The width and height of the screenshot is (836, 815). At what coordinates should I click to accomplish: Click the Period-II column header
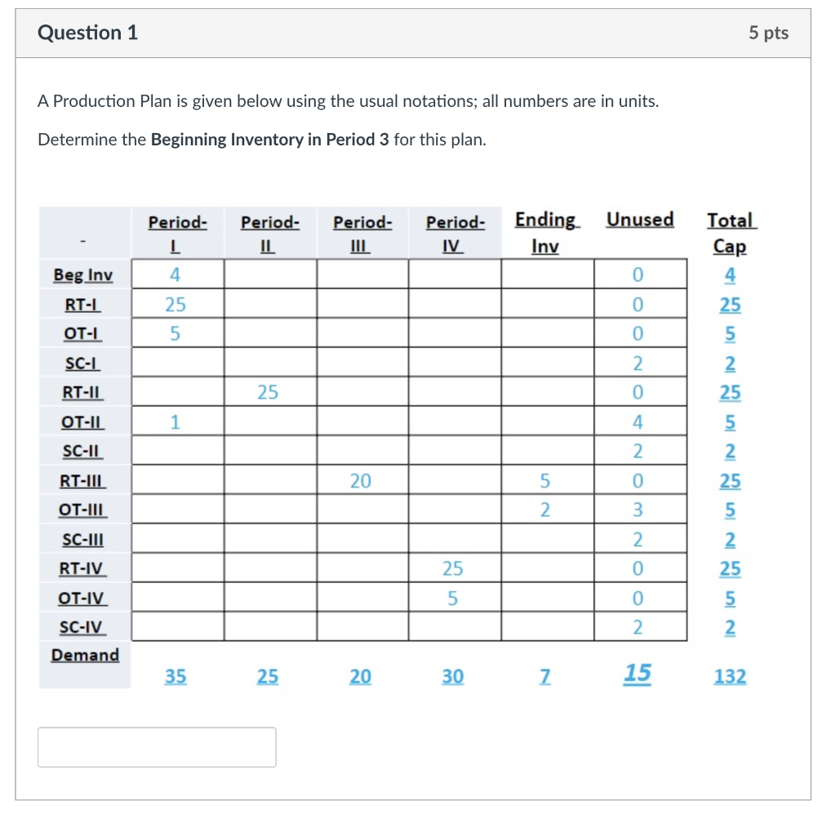coord(268,233)
